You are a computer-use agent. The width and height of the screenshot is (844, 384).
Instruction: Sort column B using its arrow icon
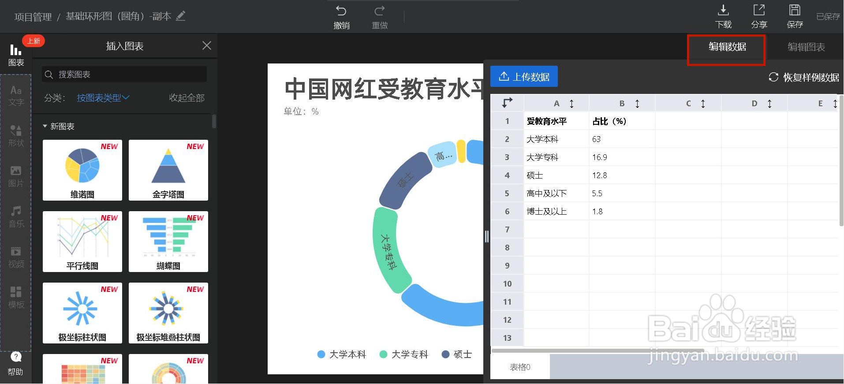(637, 104)
